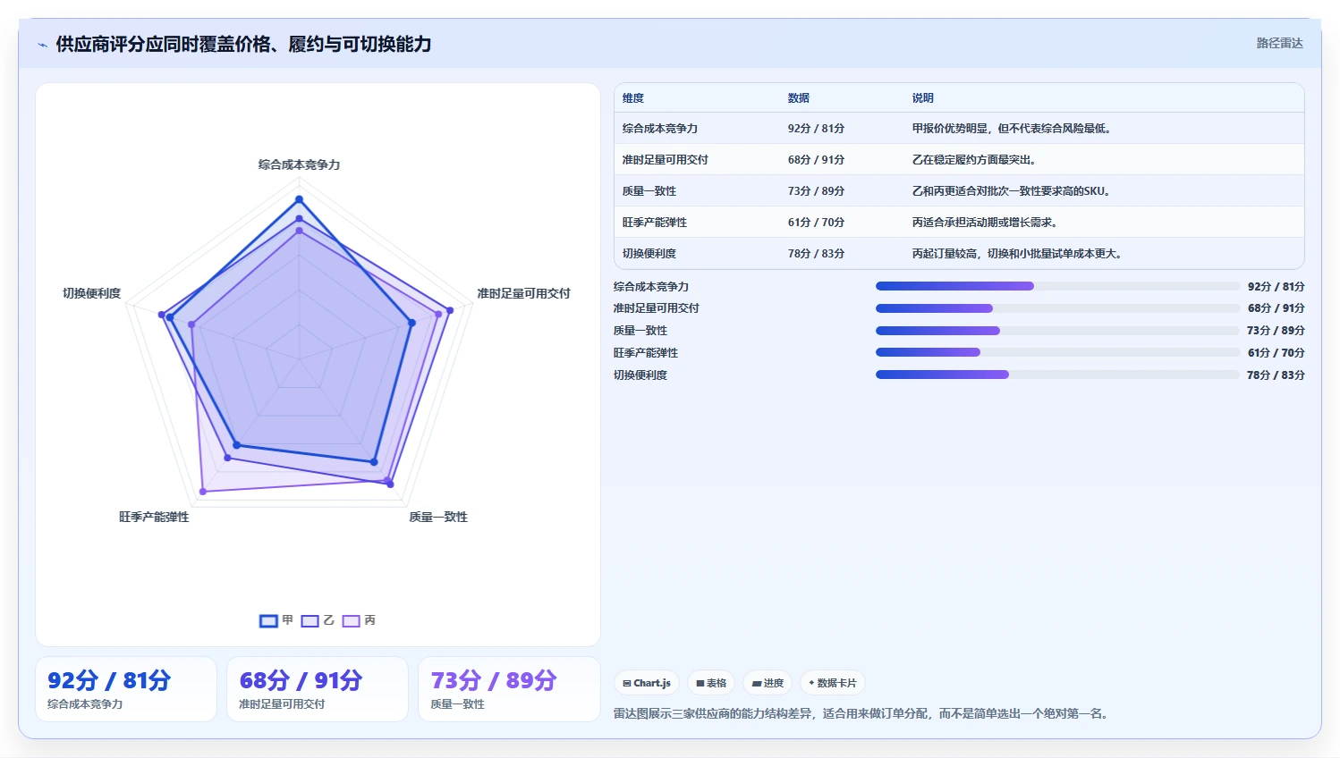Toggle the 丙 legend swatch

pyautogui.click(x=351, y=620)
